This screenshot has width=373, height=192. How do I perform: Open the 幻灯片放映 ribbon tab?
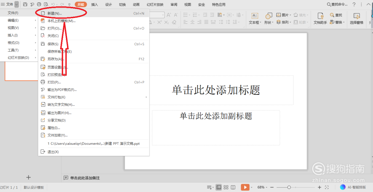point(155,4)
